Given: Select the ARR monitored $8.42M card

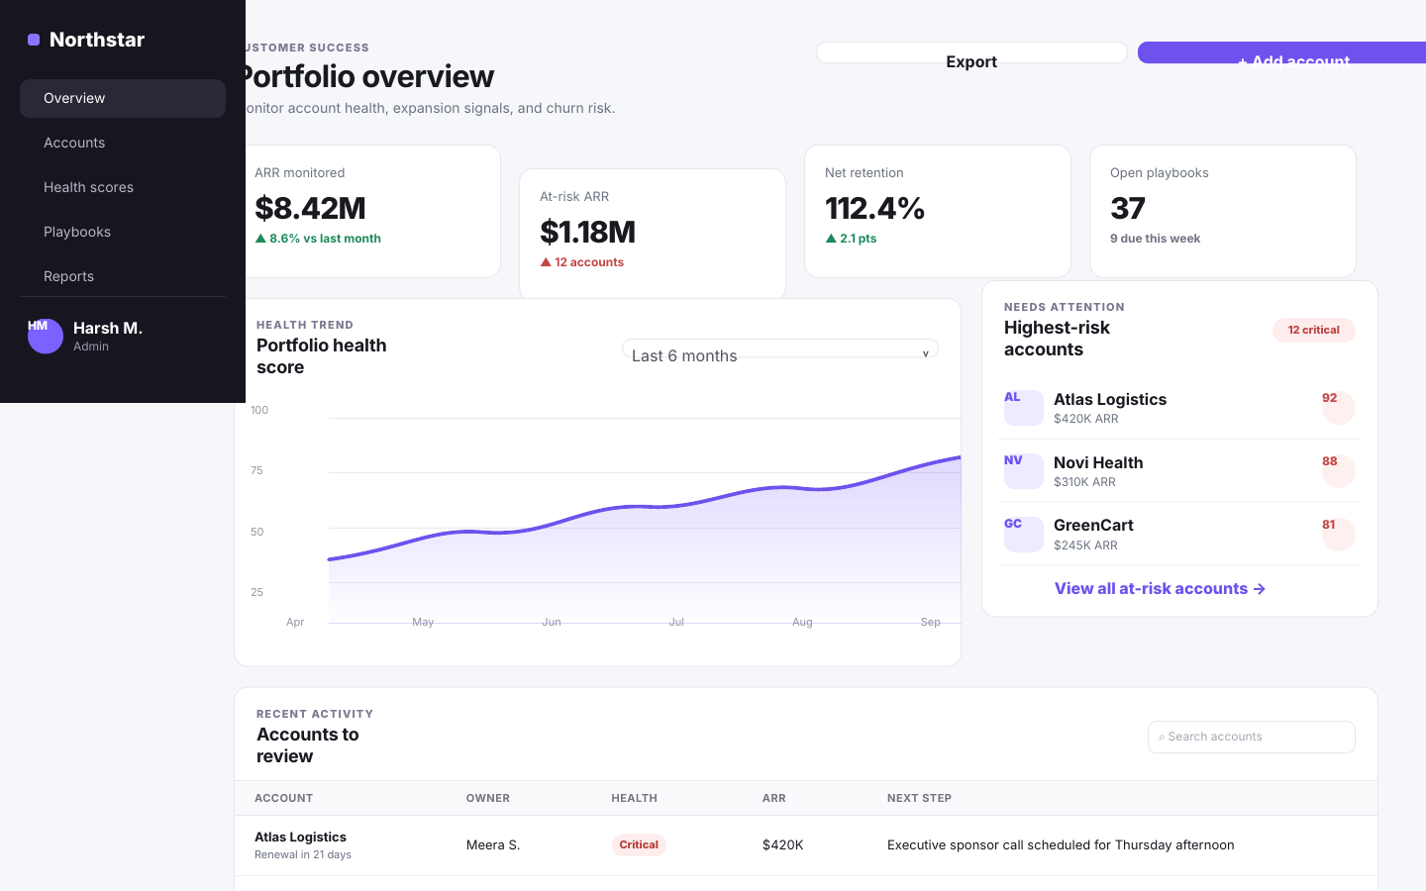Looking at the screenshot, I should point(367,211).
